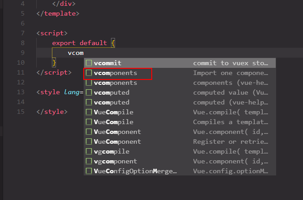Click line number 12 in the gutter

tap(21, 82)
